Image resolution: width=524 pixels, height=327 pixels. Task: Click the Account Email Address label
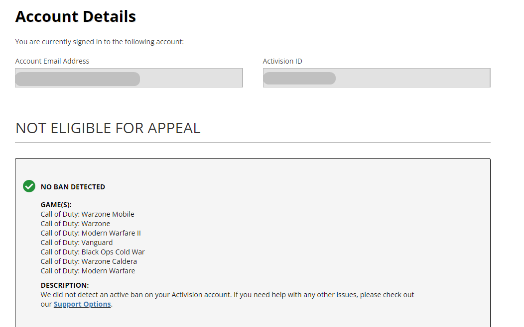[52, 61]
